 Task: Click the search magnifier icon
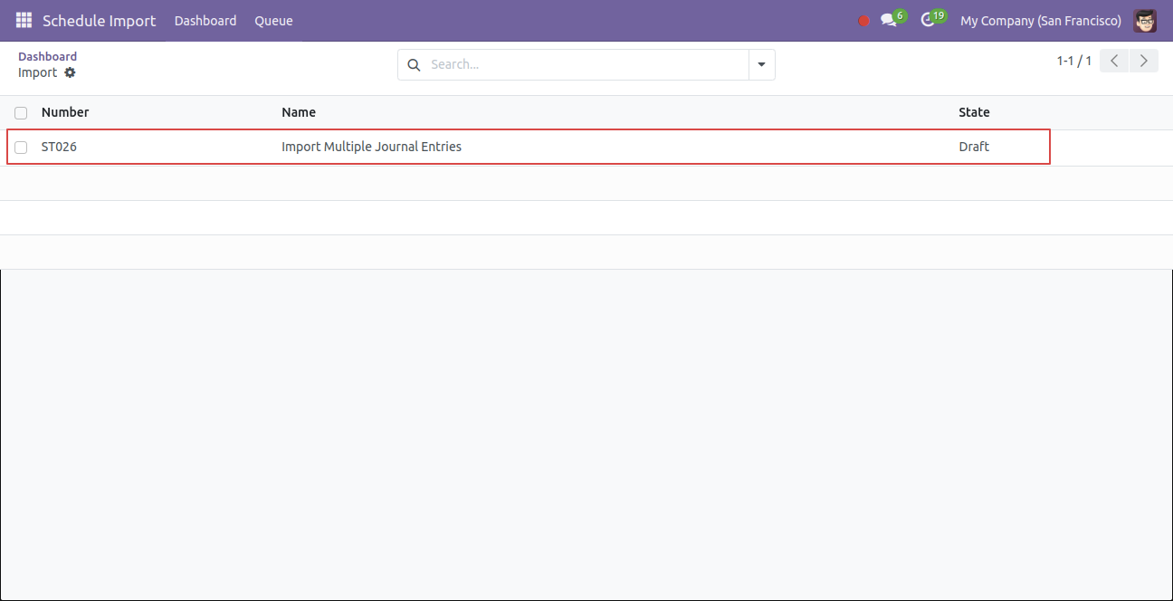tap(414, 64)
